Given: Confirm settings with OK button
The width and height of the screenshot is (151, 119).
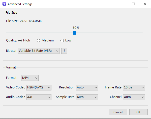Looking at the screenshot, I should click(x=138, y=112).
